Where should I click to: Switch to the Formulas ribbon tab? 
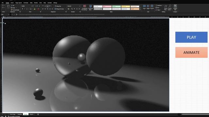[x=26, y=3]
